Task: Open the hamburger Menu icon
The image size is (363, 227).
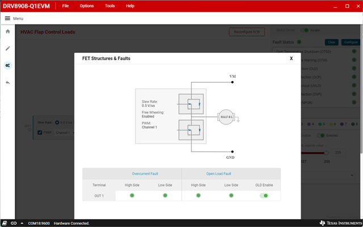Action: [x=7, y=18]
